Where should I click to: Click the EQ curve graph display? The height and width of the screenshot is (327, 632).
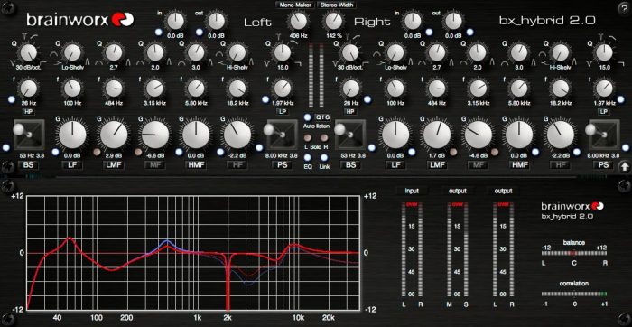(x=192, y=253)
